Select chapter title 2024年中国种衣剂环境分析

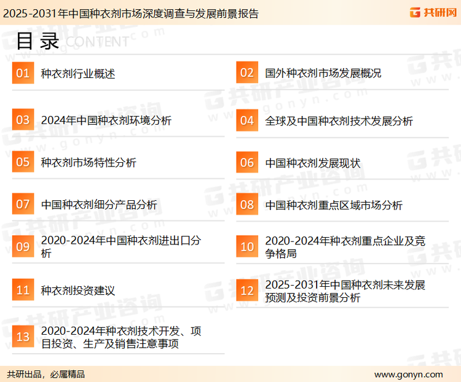[x=106, y=120]
